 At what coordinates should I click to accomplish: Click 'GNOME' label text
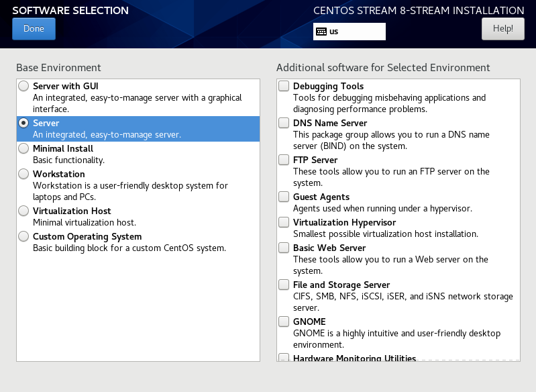click(309, 322)
